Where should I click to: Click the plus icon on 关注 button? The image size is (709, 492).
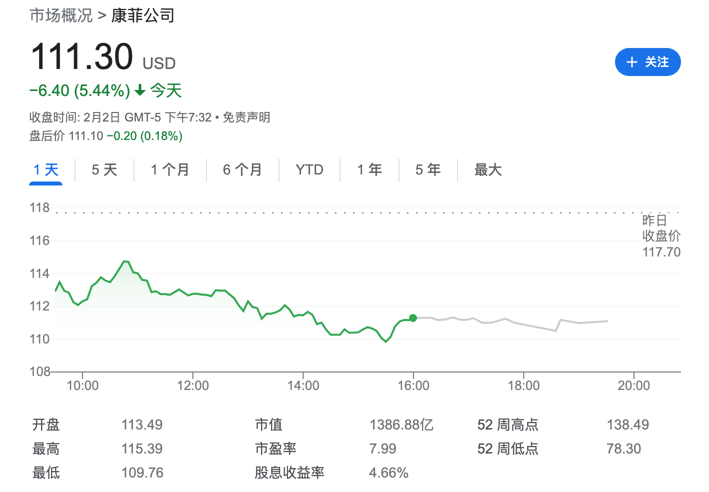(x=632, y=62)
